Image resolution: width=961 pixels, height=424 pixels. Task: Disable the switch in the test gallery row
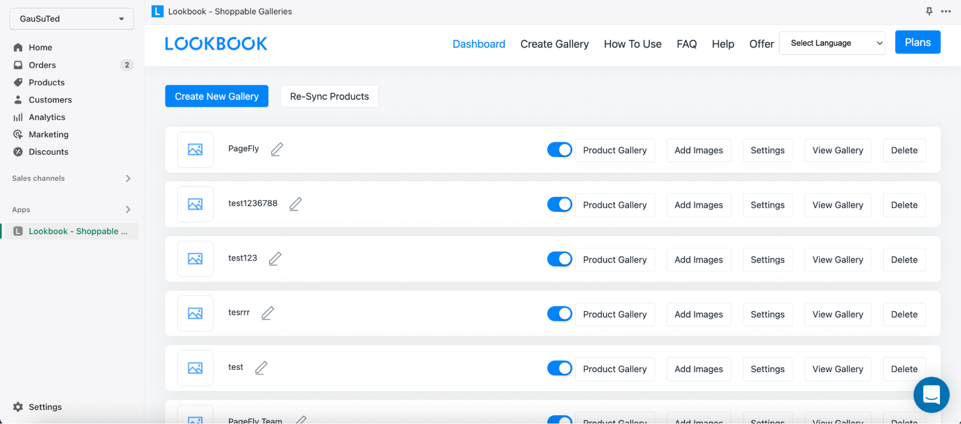[560, 369]
